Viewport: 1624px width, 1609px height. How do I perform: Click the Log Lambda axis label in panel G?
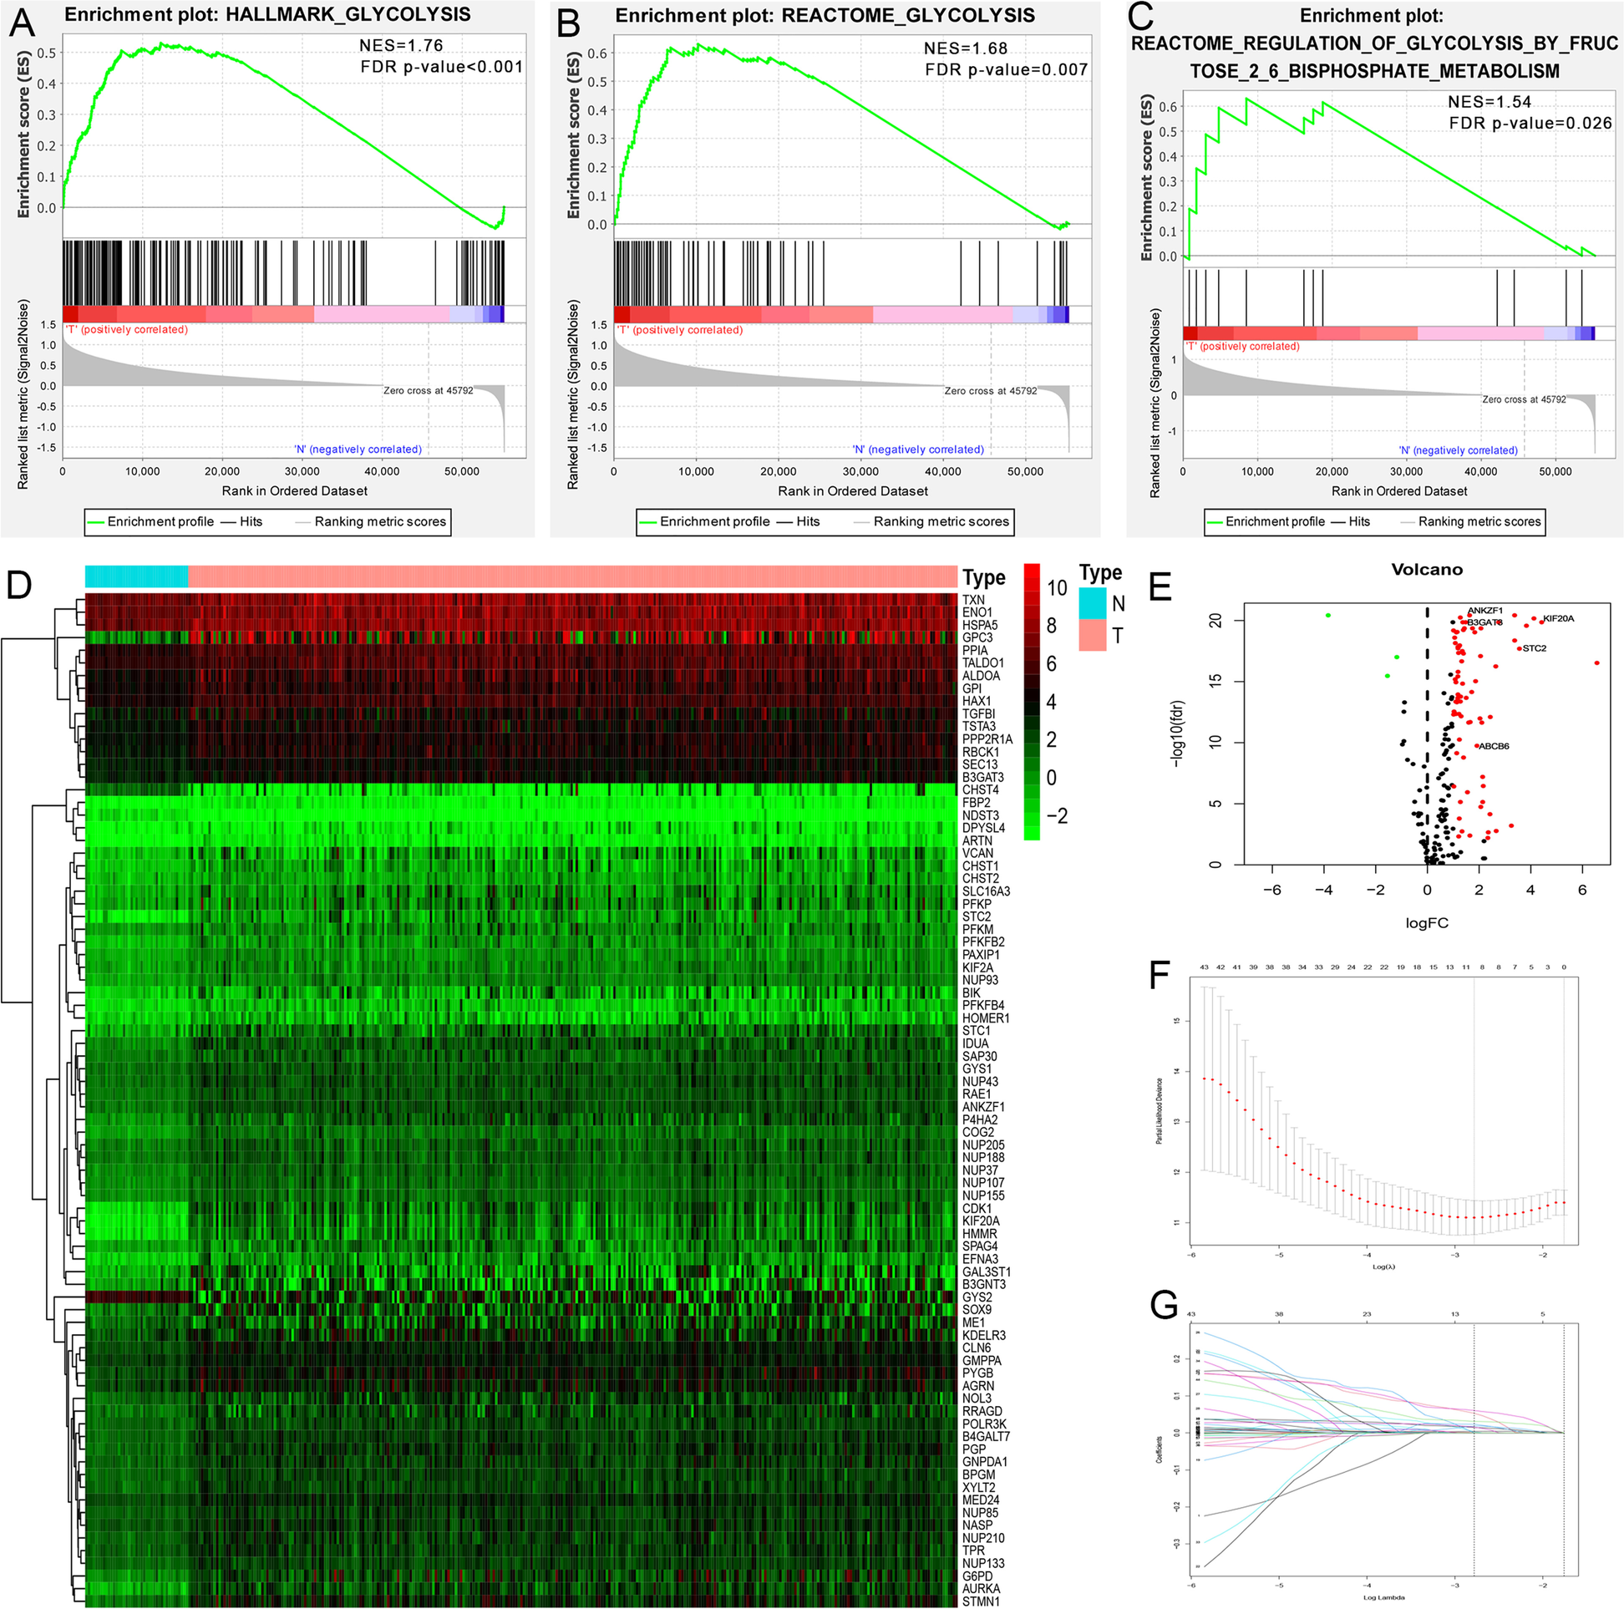1383,1597
